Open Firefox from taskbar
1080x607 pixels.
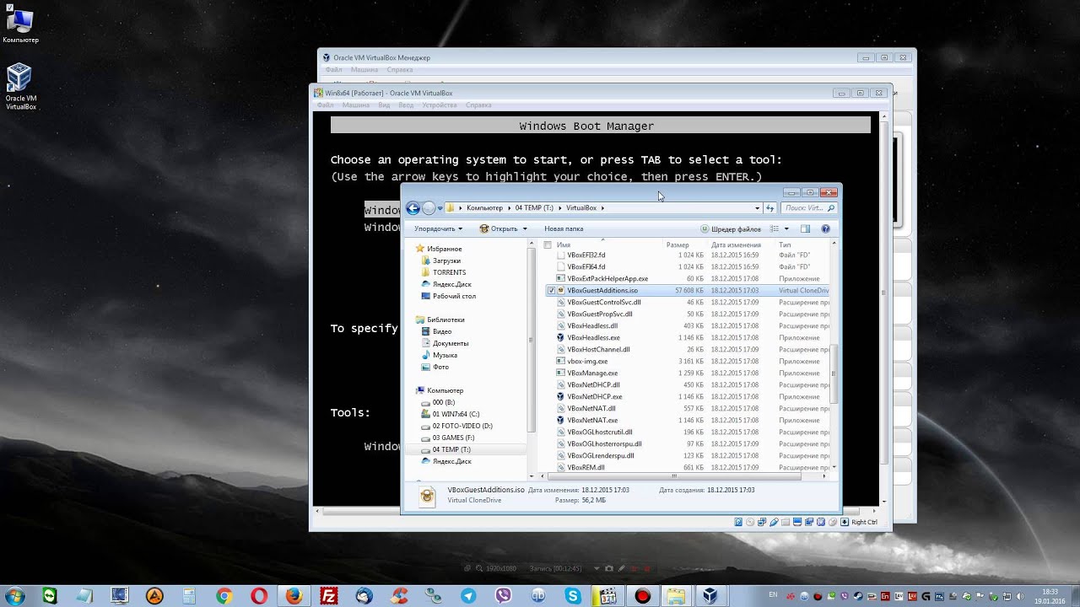click(x=294, y=596)
